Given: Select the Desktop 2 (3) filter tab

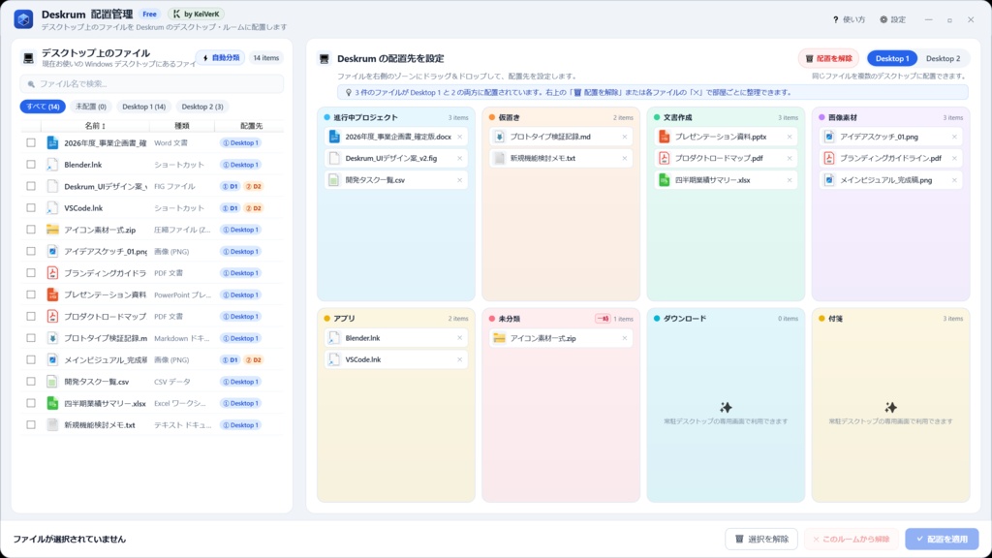Looking at the screenshot, I should click(202, 107).
